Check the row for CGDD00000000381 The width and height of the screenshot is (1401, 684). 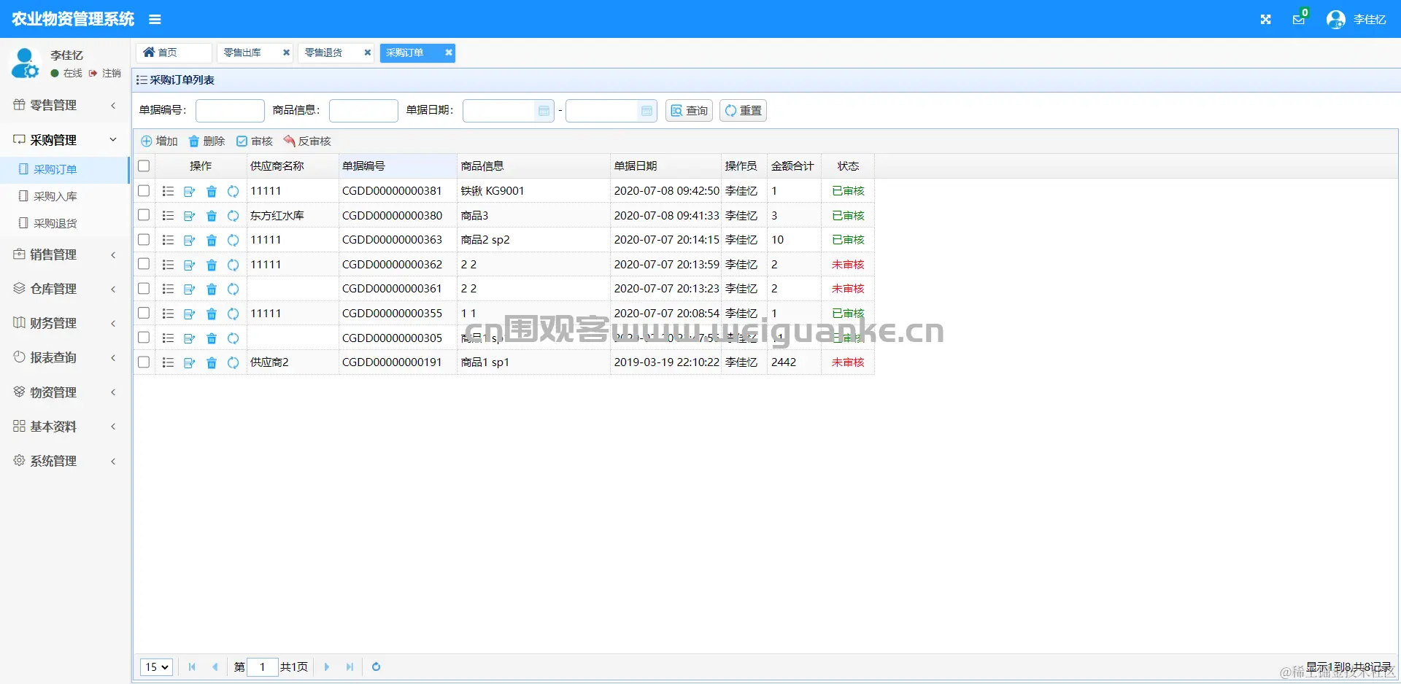144,190
